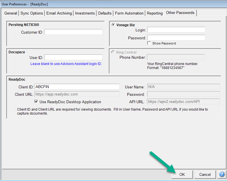Click the 'Docupace' group heading
This screenshot has height=181, width=227.
[x=17, y=52]
